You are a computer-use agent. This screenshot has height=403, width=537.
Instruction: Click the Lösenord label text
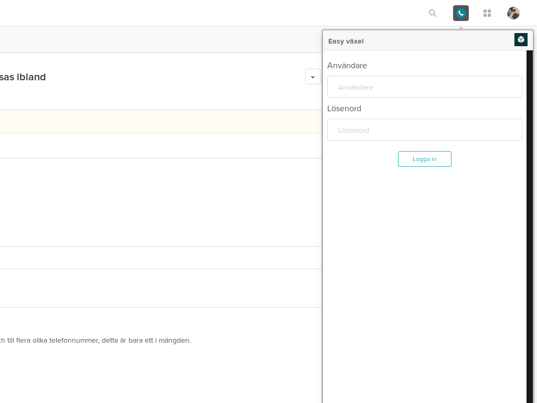(x=344, y=109)
